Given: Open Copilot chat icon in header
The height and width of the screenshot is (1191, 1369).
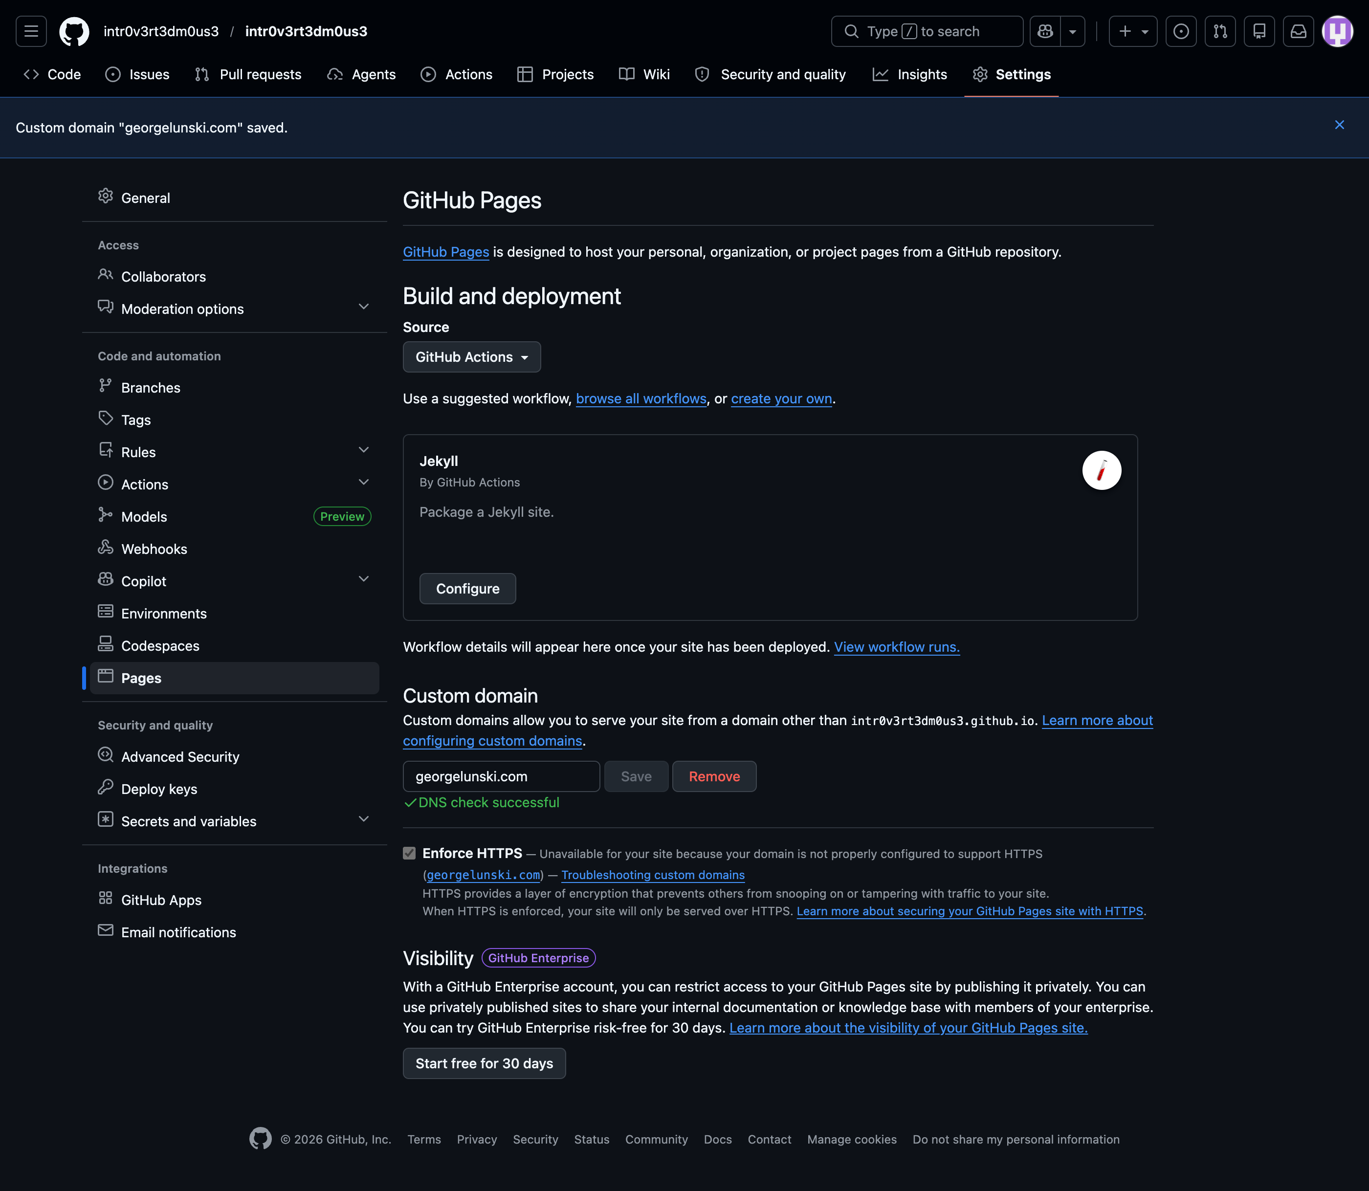Looking at the screenshot, I should point(1045,31).
